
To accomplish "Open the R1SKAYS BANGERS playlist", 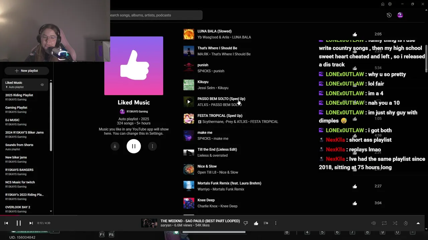I will pyautogui.click(x=25, y=172).
